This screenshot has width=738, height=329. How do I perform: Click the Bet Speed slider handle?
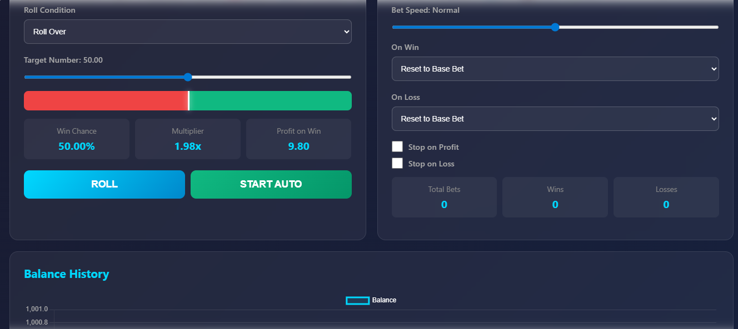[555, 27]
